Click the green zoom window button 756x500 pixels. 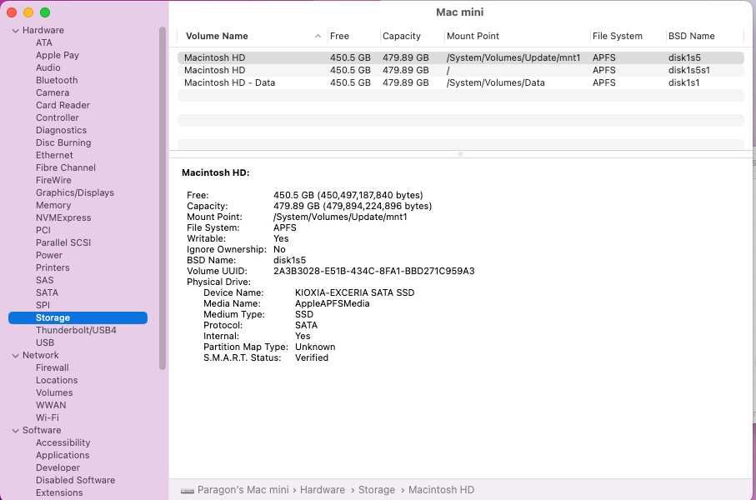tap(45, 12)
